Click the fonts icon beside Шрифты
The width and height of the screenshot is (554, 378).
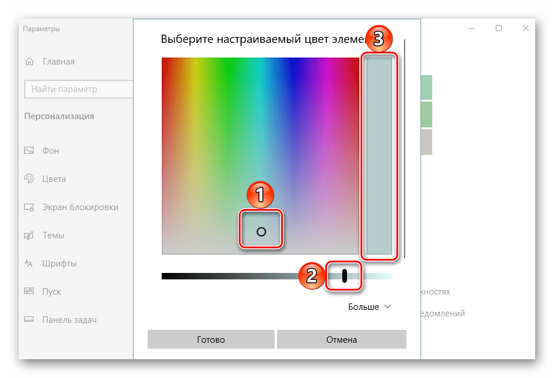pos(29,264)
